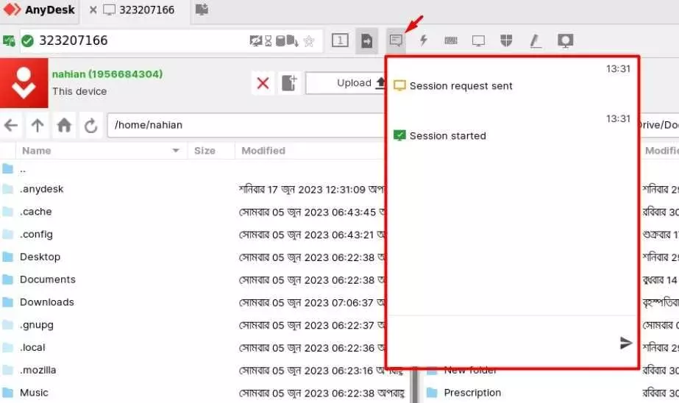
Task: Close the 323207166 session tab
Action: coord(93,10)
